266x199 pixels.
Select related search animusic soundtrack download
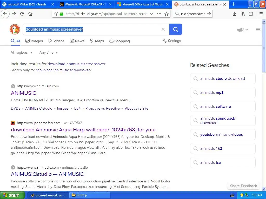pyautogui.click(x=223, y=120)
